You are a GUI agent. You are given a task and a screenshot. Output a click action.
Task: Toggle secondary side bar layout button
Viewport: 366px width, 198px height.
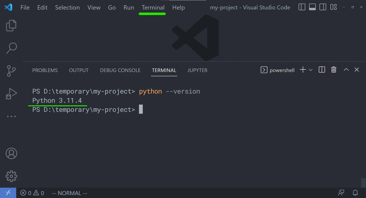(x=323, y=7)
